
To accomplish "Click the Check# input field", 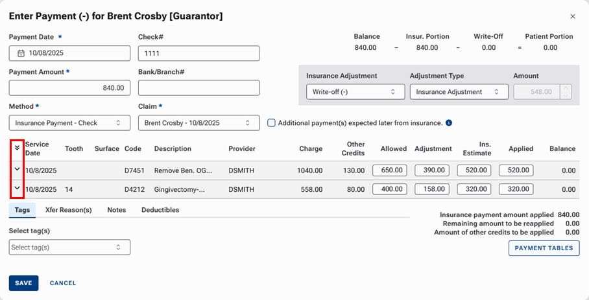I will click(x=198, y=53).
